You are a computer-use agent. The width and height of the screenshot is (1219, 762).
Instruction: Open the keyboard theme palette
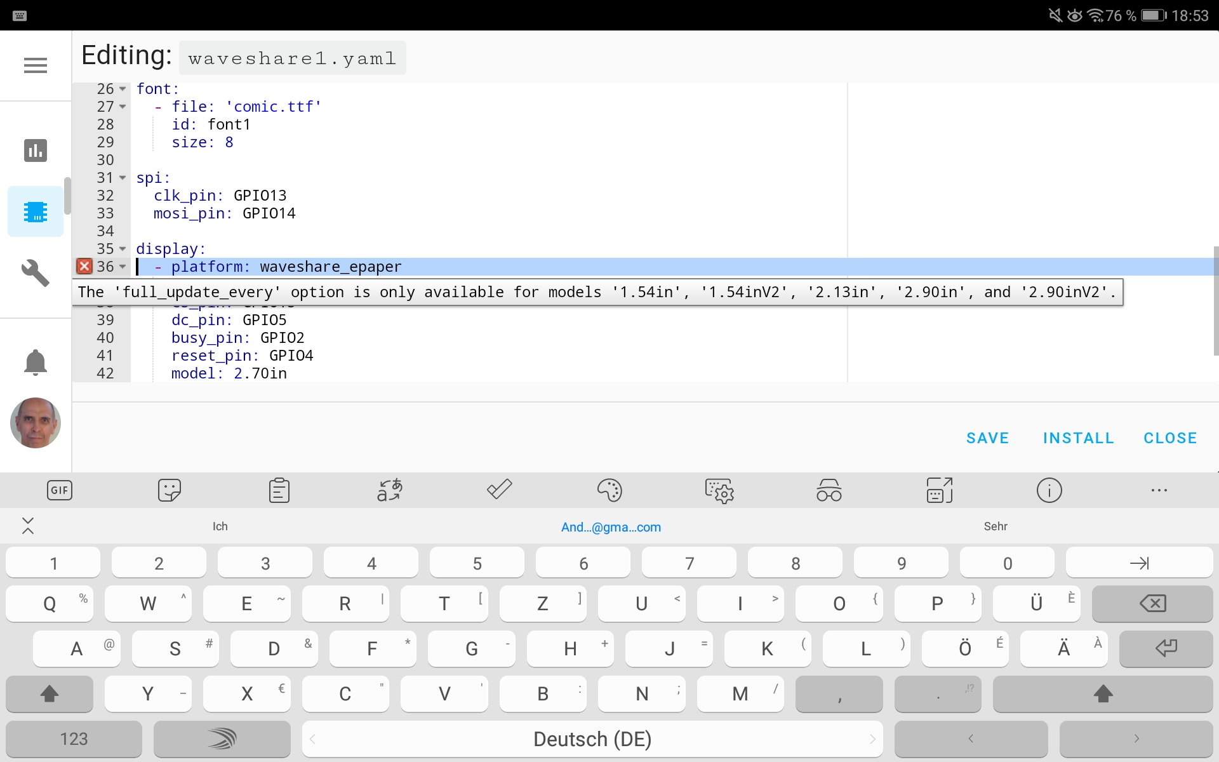[x=610, y=490]
